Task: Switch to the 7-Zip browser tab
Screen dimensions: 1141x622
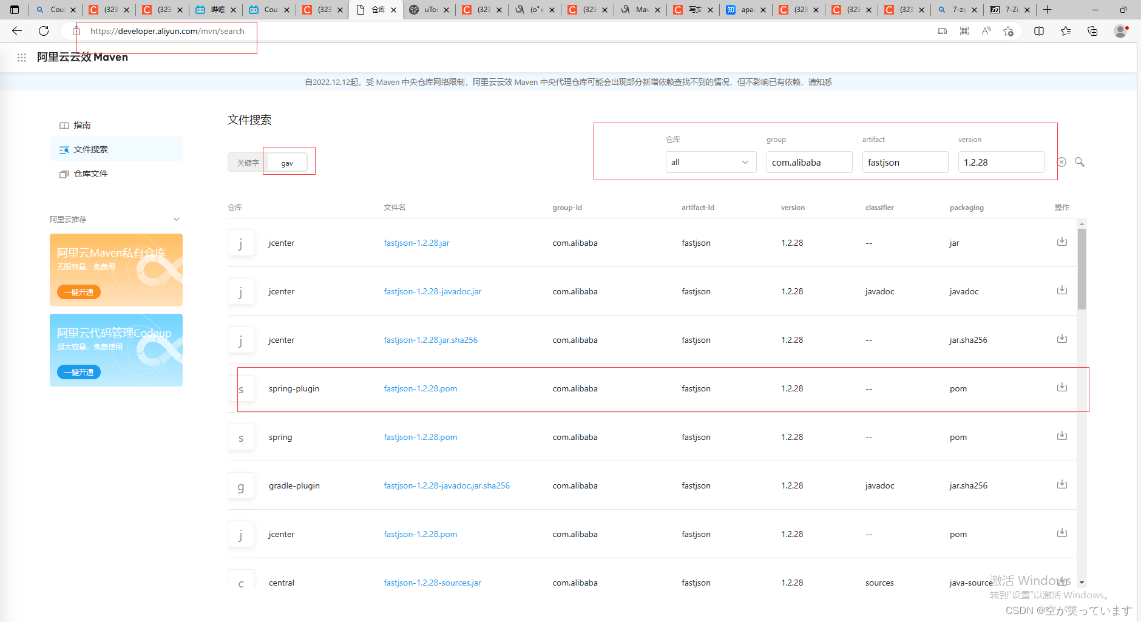Action: point(1011,10)
